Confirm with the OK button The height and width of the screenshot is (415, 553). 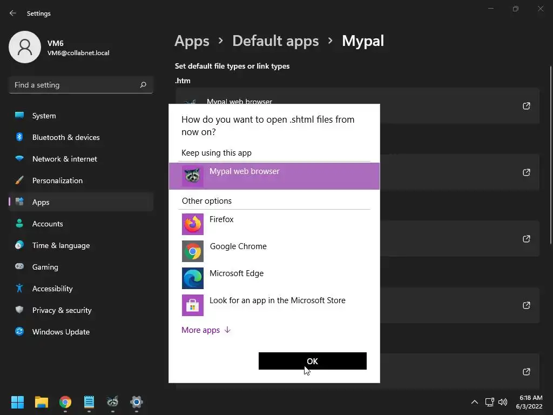click(x=313, y=361)
